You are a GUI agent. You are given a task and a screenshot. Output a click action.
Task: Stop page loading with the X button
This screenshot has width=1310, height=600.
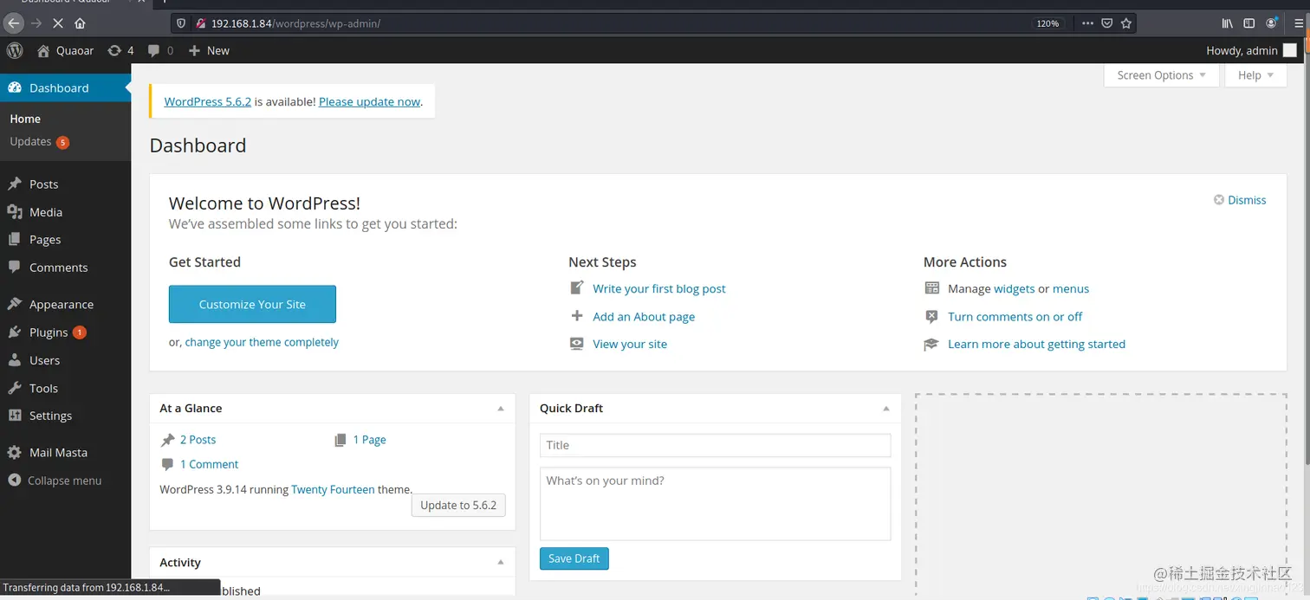(58, 23)
